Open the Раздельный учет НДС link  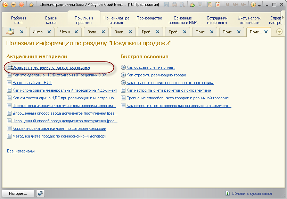32,83
